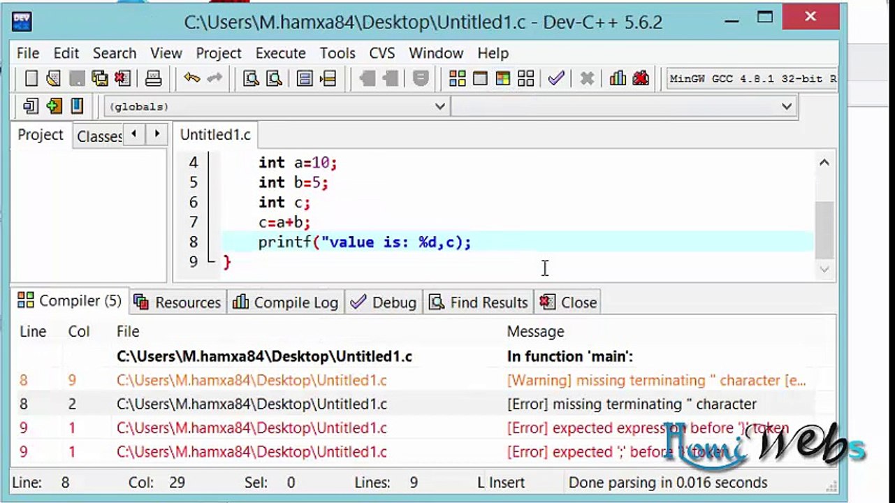Click the blue bookmark icon in second toolbar row
This screenshot has width=895, height=503.
[77, 106]
